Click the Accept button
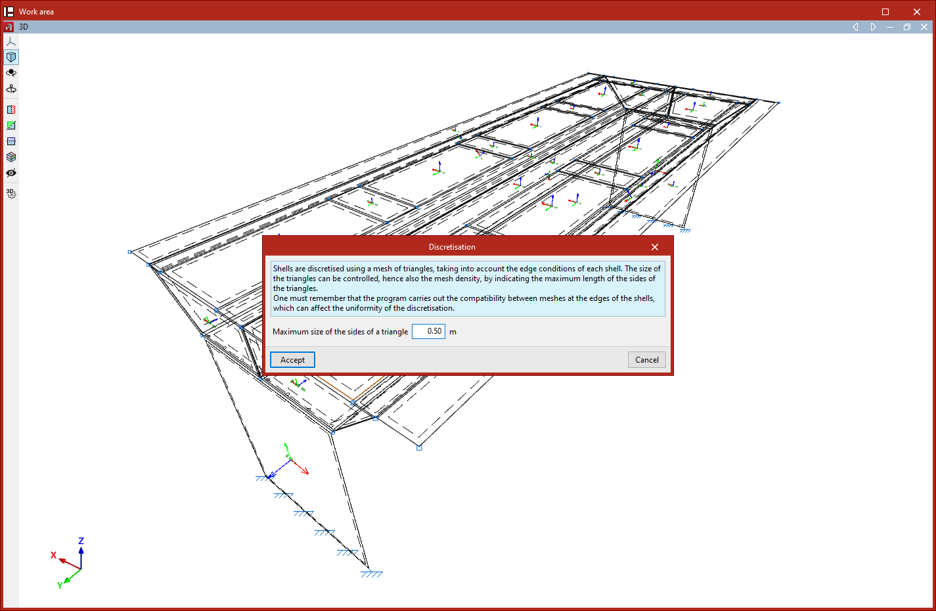 point(292,360)
